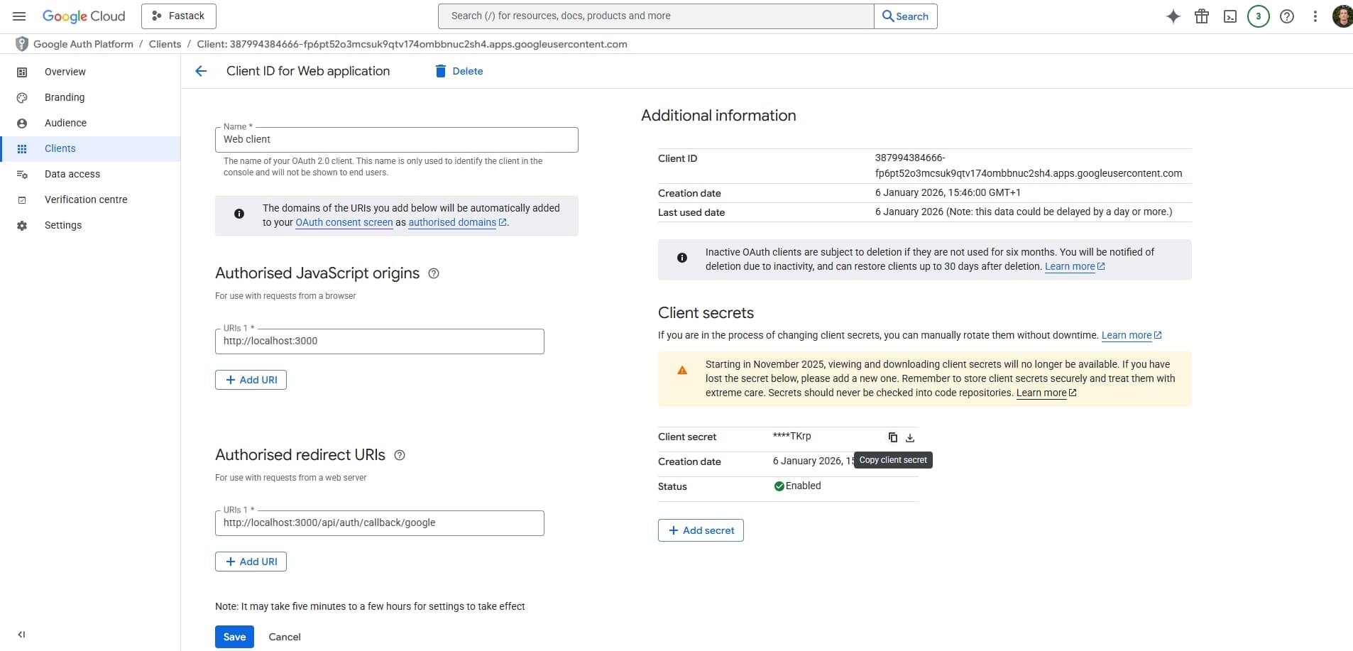Click the Data access icon
Viewport: 1353px width, 651px height.
click(x=22, y=175)
